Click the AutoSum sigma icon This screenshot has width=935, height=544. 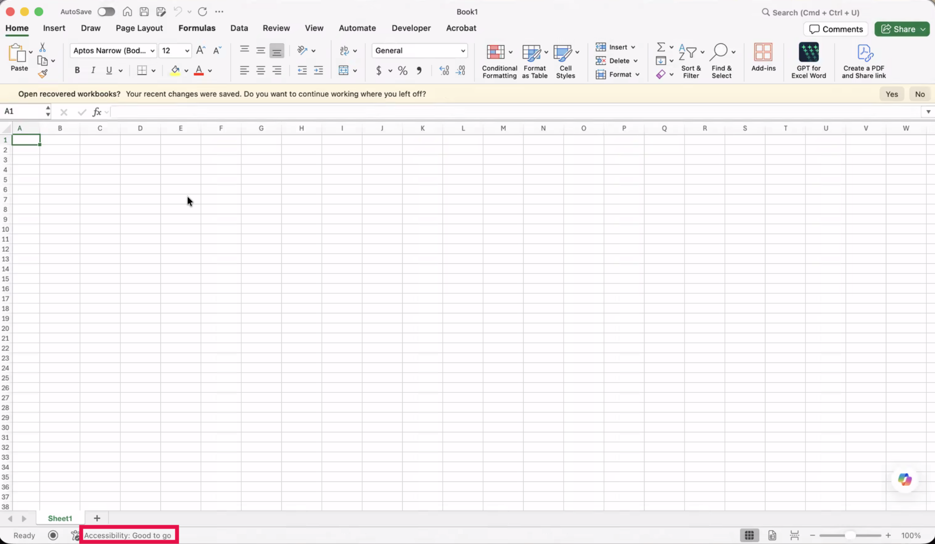(661, 47)
